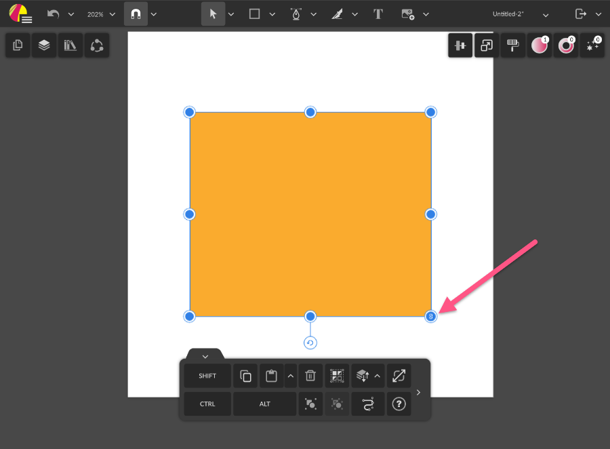Toggle the SHIFT modifier key
Viewport: 610px width, 449px height.
point(207,376)
